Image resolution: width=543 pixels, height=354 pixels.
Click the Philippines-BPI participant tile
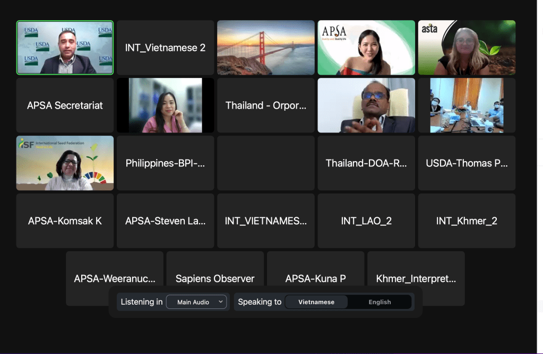click(165, 163)
